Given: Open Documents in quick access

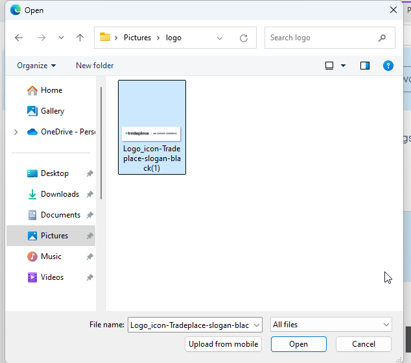Looking at the screenshot, I should pyautogui.click(x=51, y=215).
